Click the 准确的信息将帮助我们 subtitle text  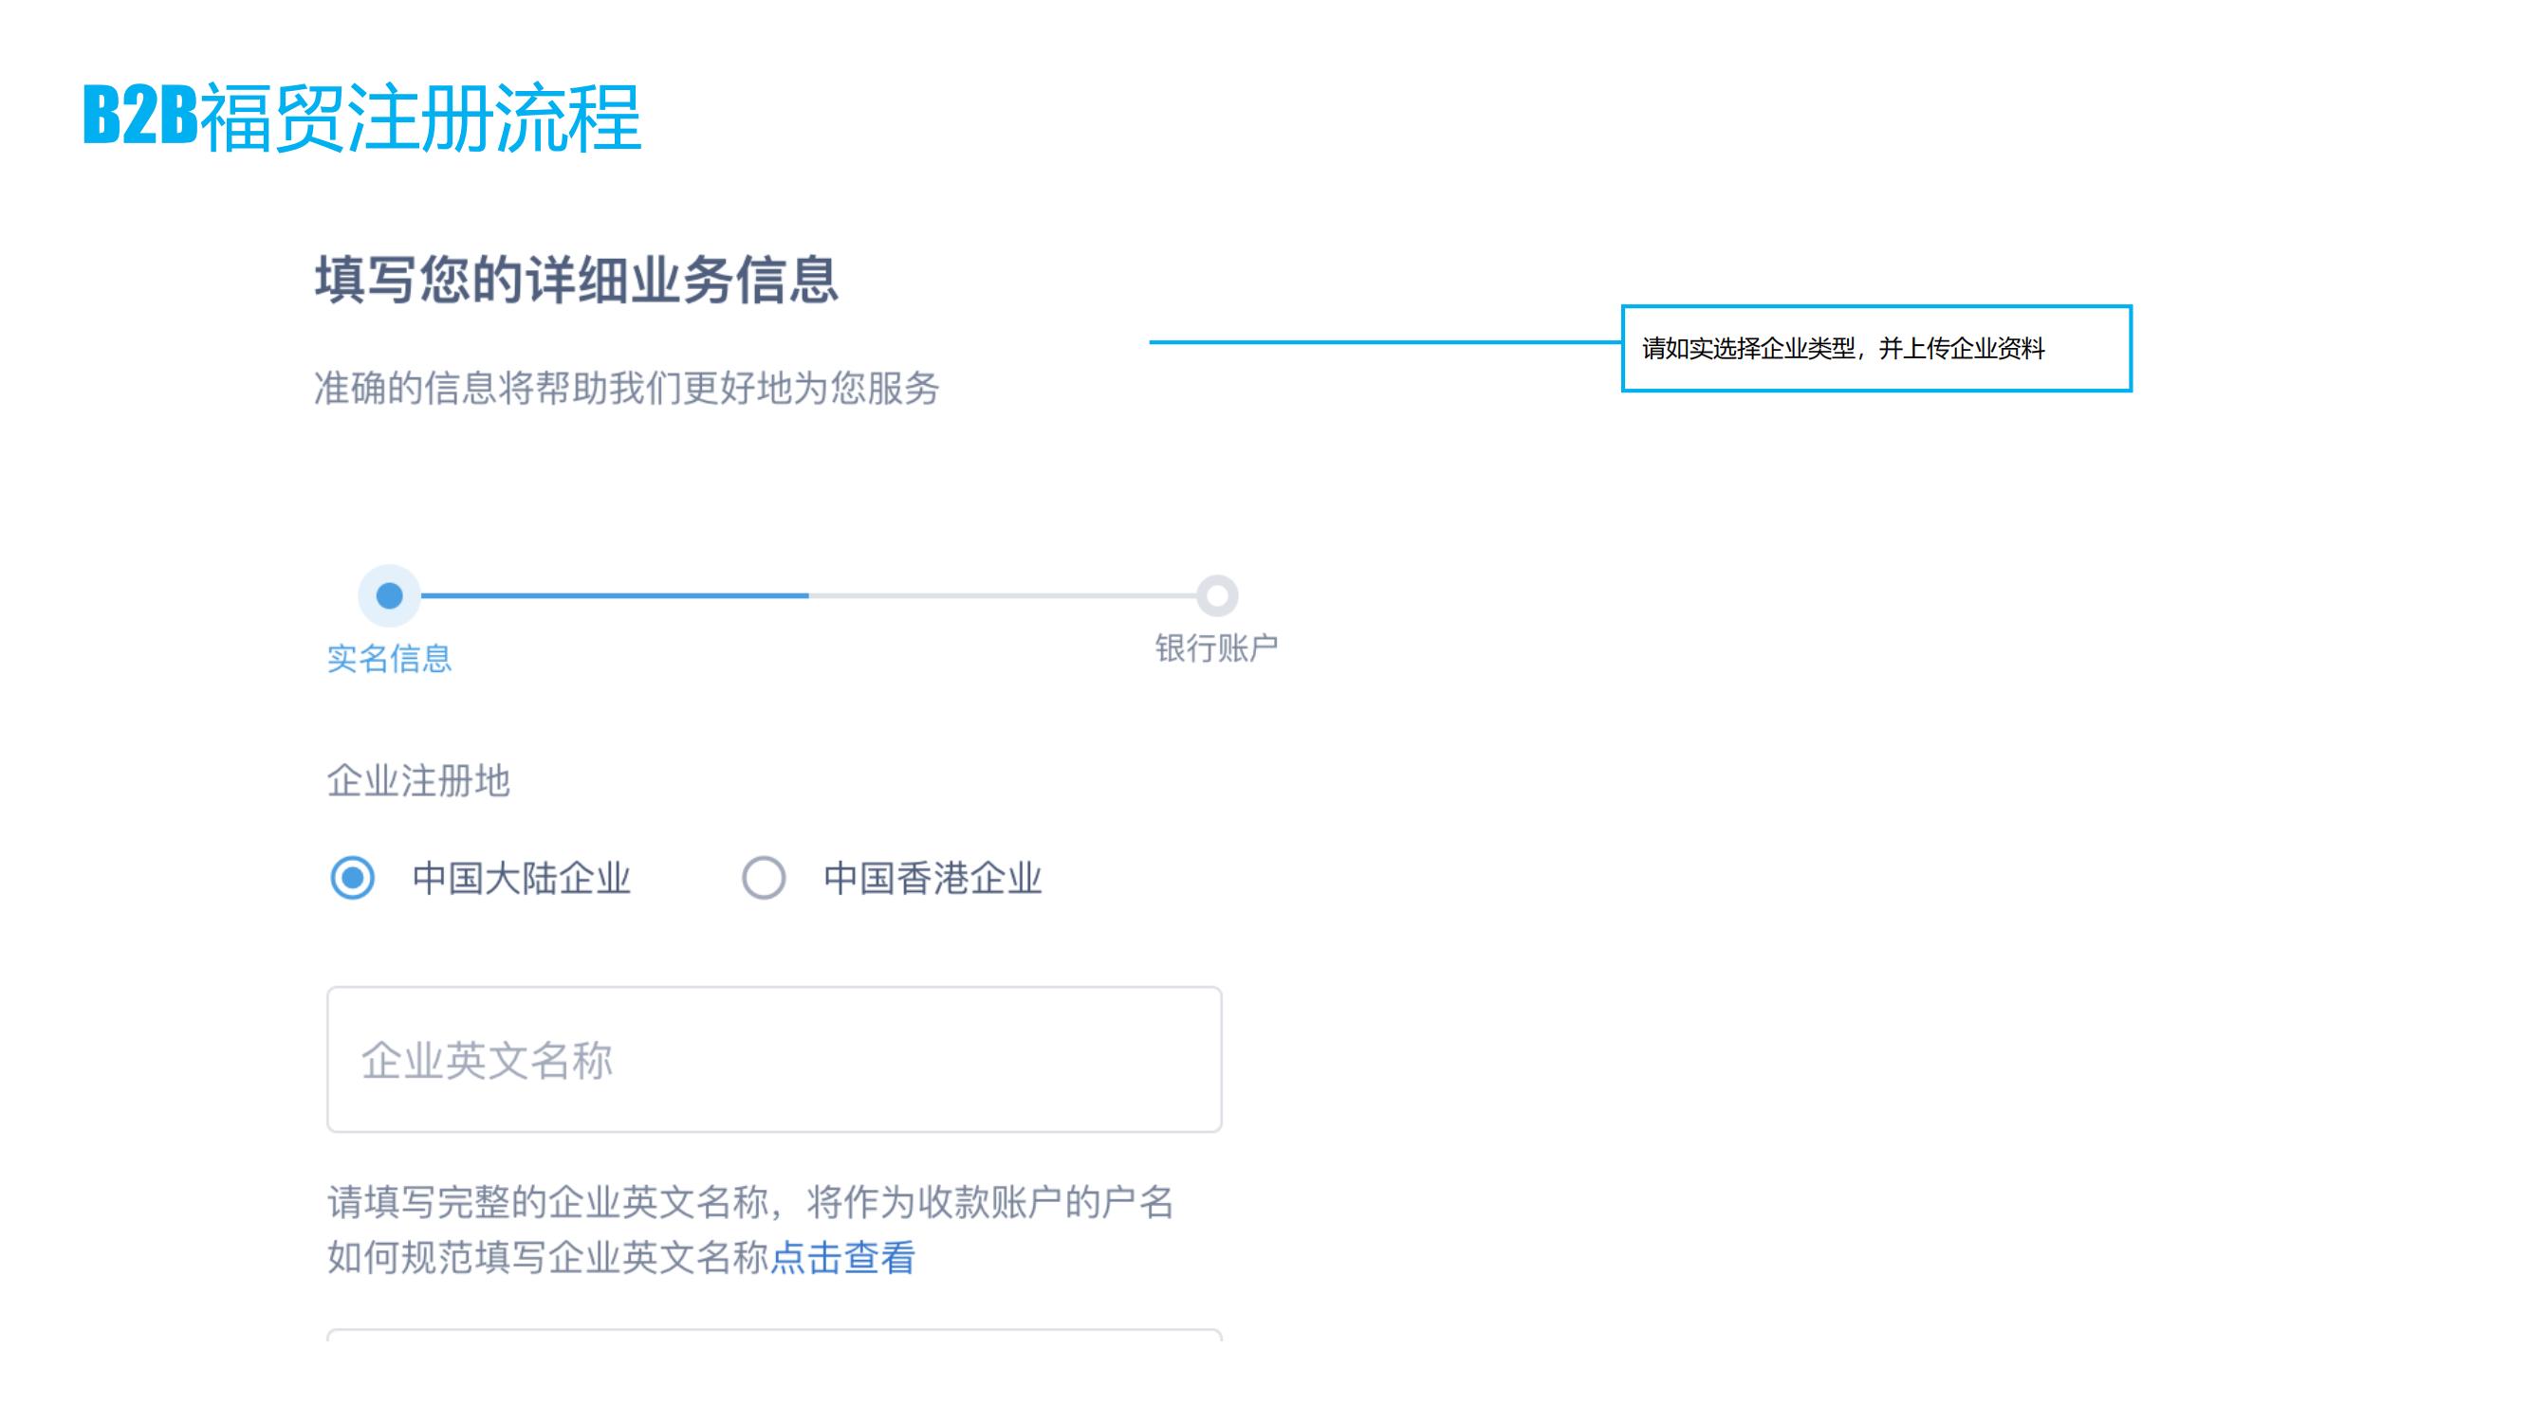click(x=627, y=389)
